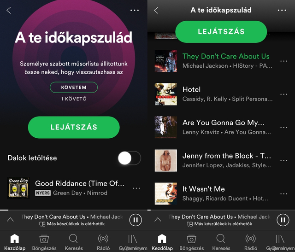The width and height of the screenshot is (295, 252).
Task: Expand the now playing bar on left screen
Action: coord(10,219)
